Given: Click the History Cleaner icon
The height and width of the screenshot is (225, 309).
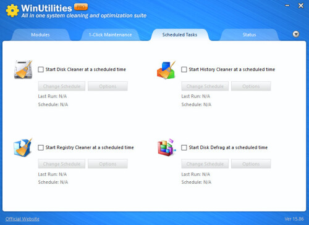Looking at the screenshot, I should click(166, 70).
